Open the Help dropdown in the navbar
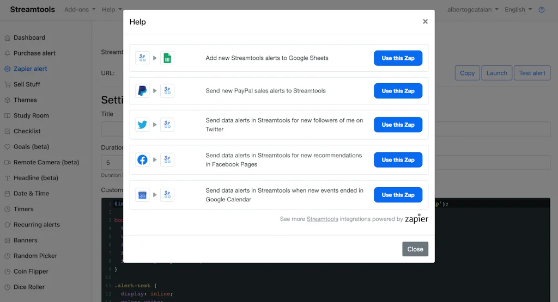 (x=112, y=10)
